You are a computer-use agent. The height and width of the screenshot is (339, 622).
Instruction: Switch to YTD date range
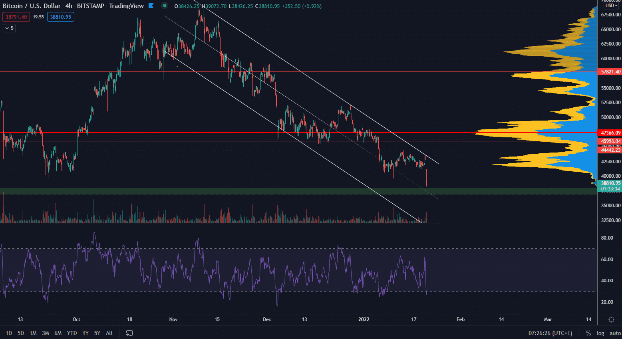[x=72, y=333]
